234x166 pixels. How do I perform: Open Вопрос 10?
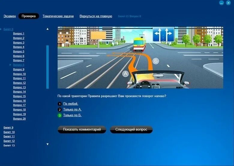(x=19, y=74)
